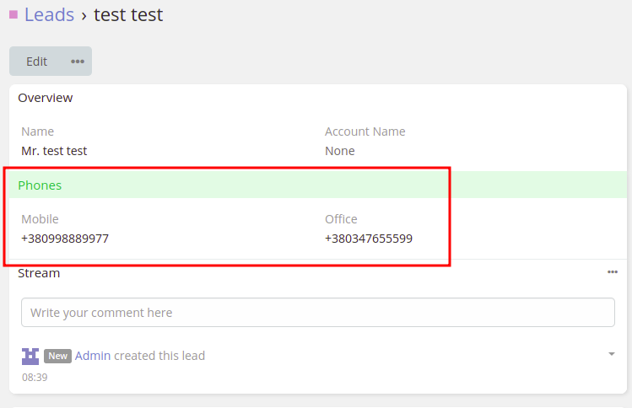Click the Account Name 'None' value
This screenshot has height=408, width=632.
[340, 151]
